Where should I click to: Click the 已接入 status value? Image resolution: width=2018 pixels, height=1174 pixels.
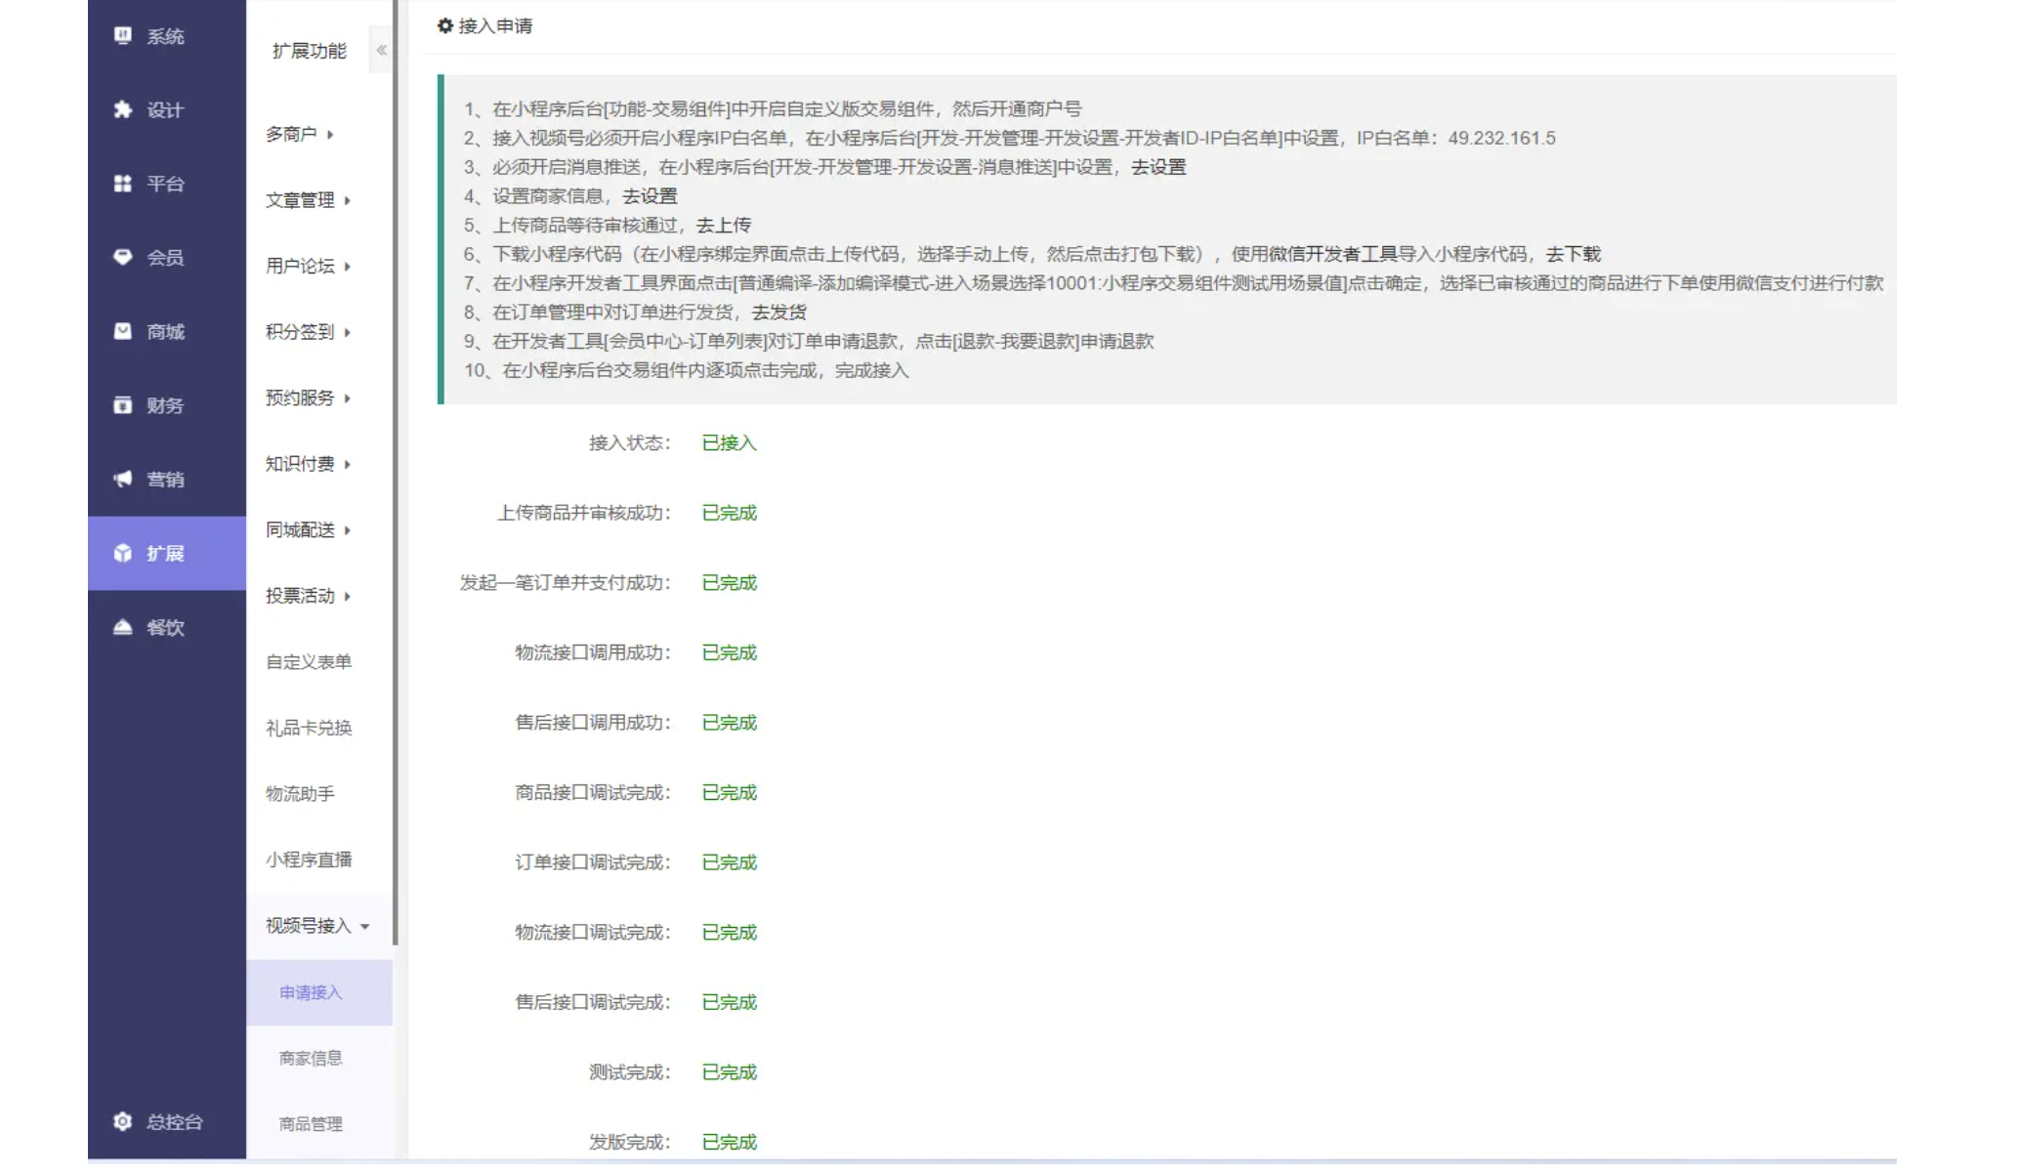point(729,443)
